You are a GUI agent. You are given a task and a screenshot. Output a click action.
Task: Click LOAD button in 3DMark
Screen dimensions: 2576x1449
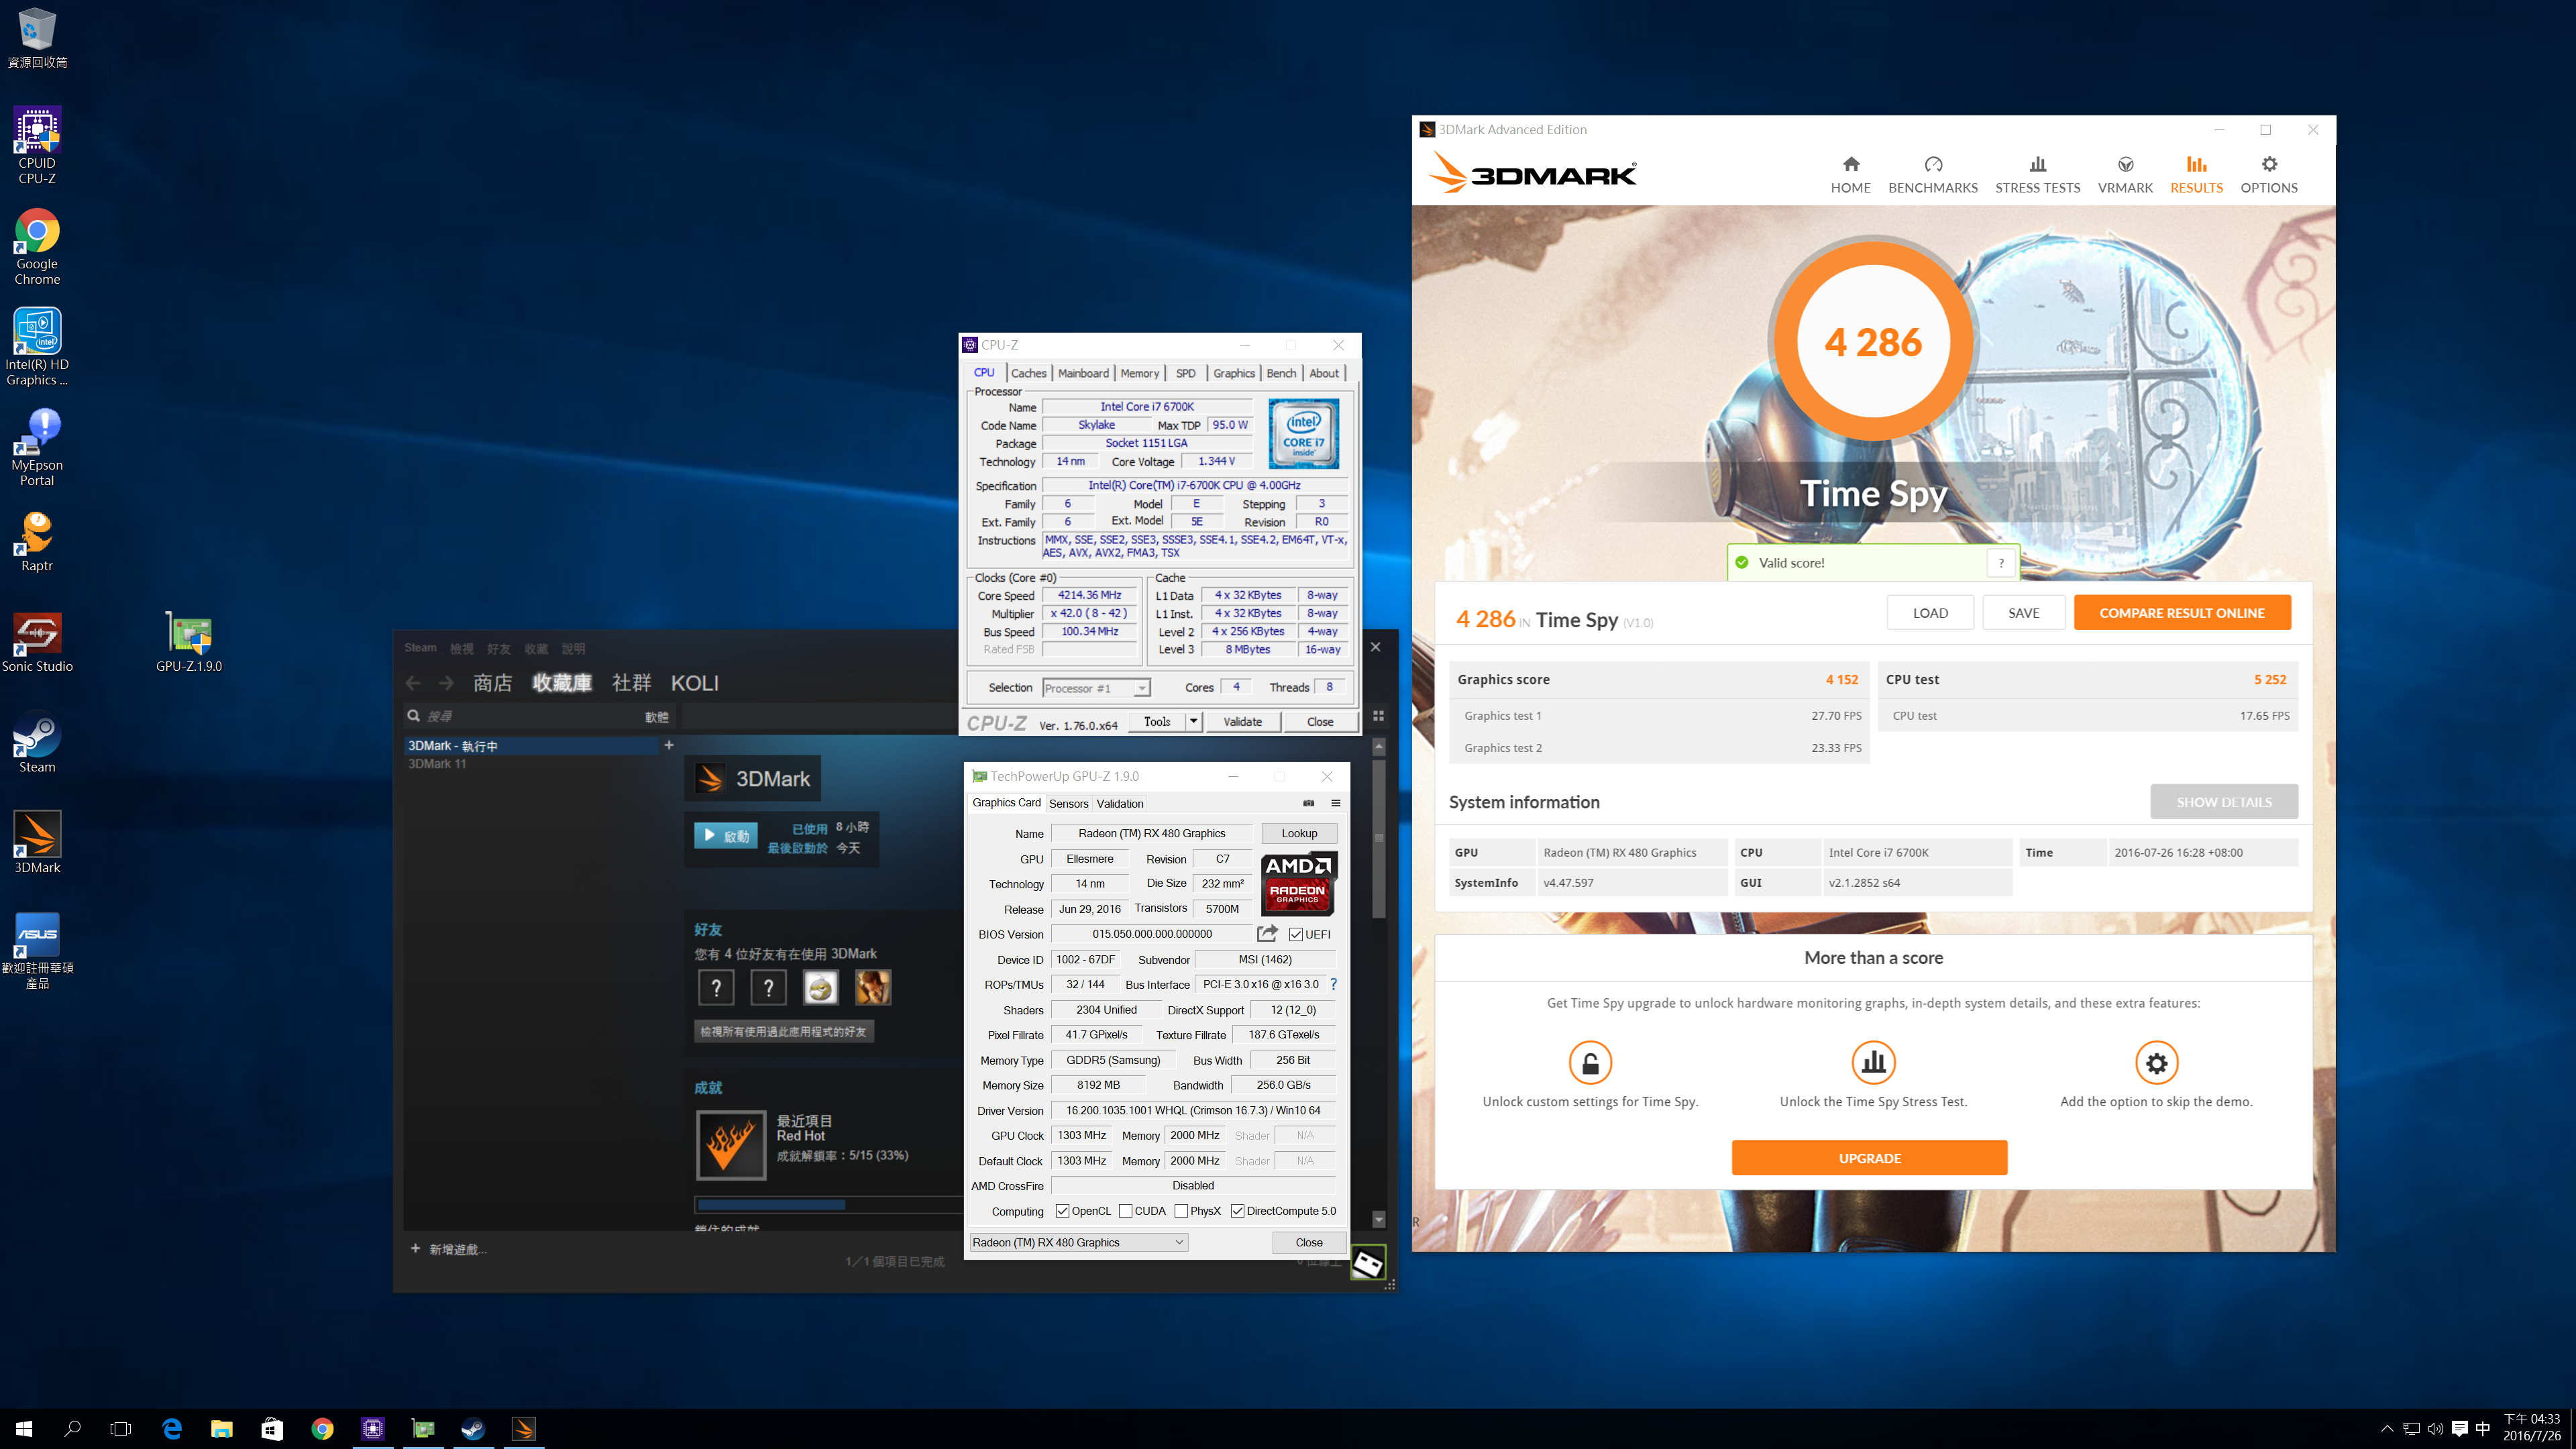pyautogui.click(x=1929, y=613)
